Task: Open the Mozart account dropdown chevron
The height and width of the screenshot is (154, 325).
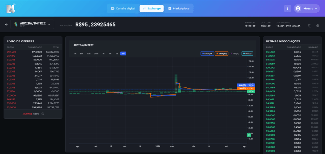Action: click(x=316, y=9)
